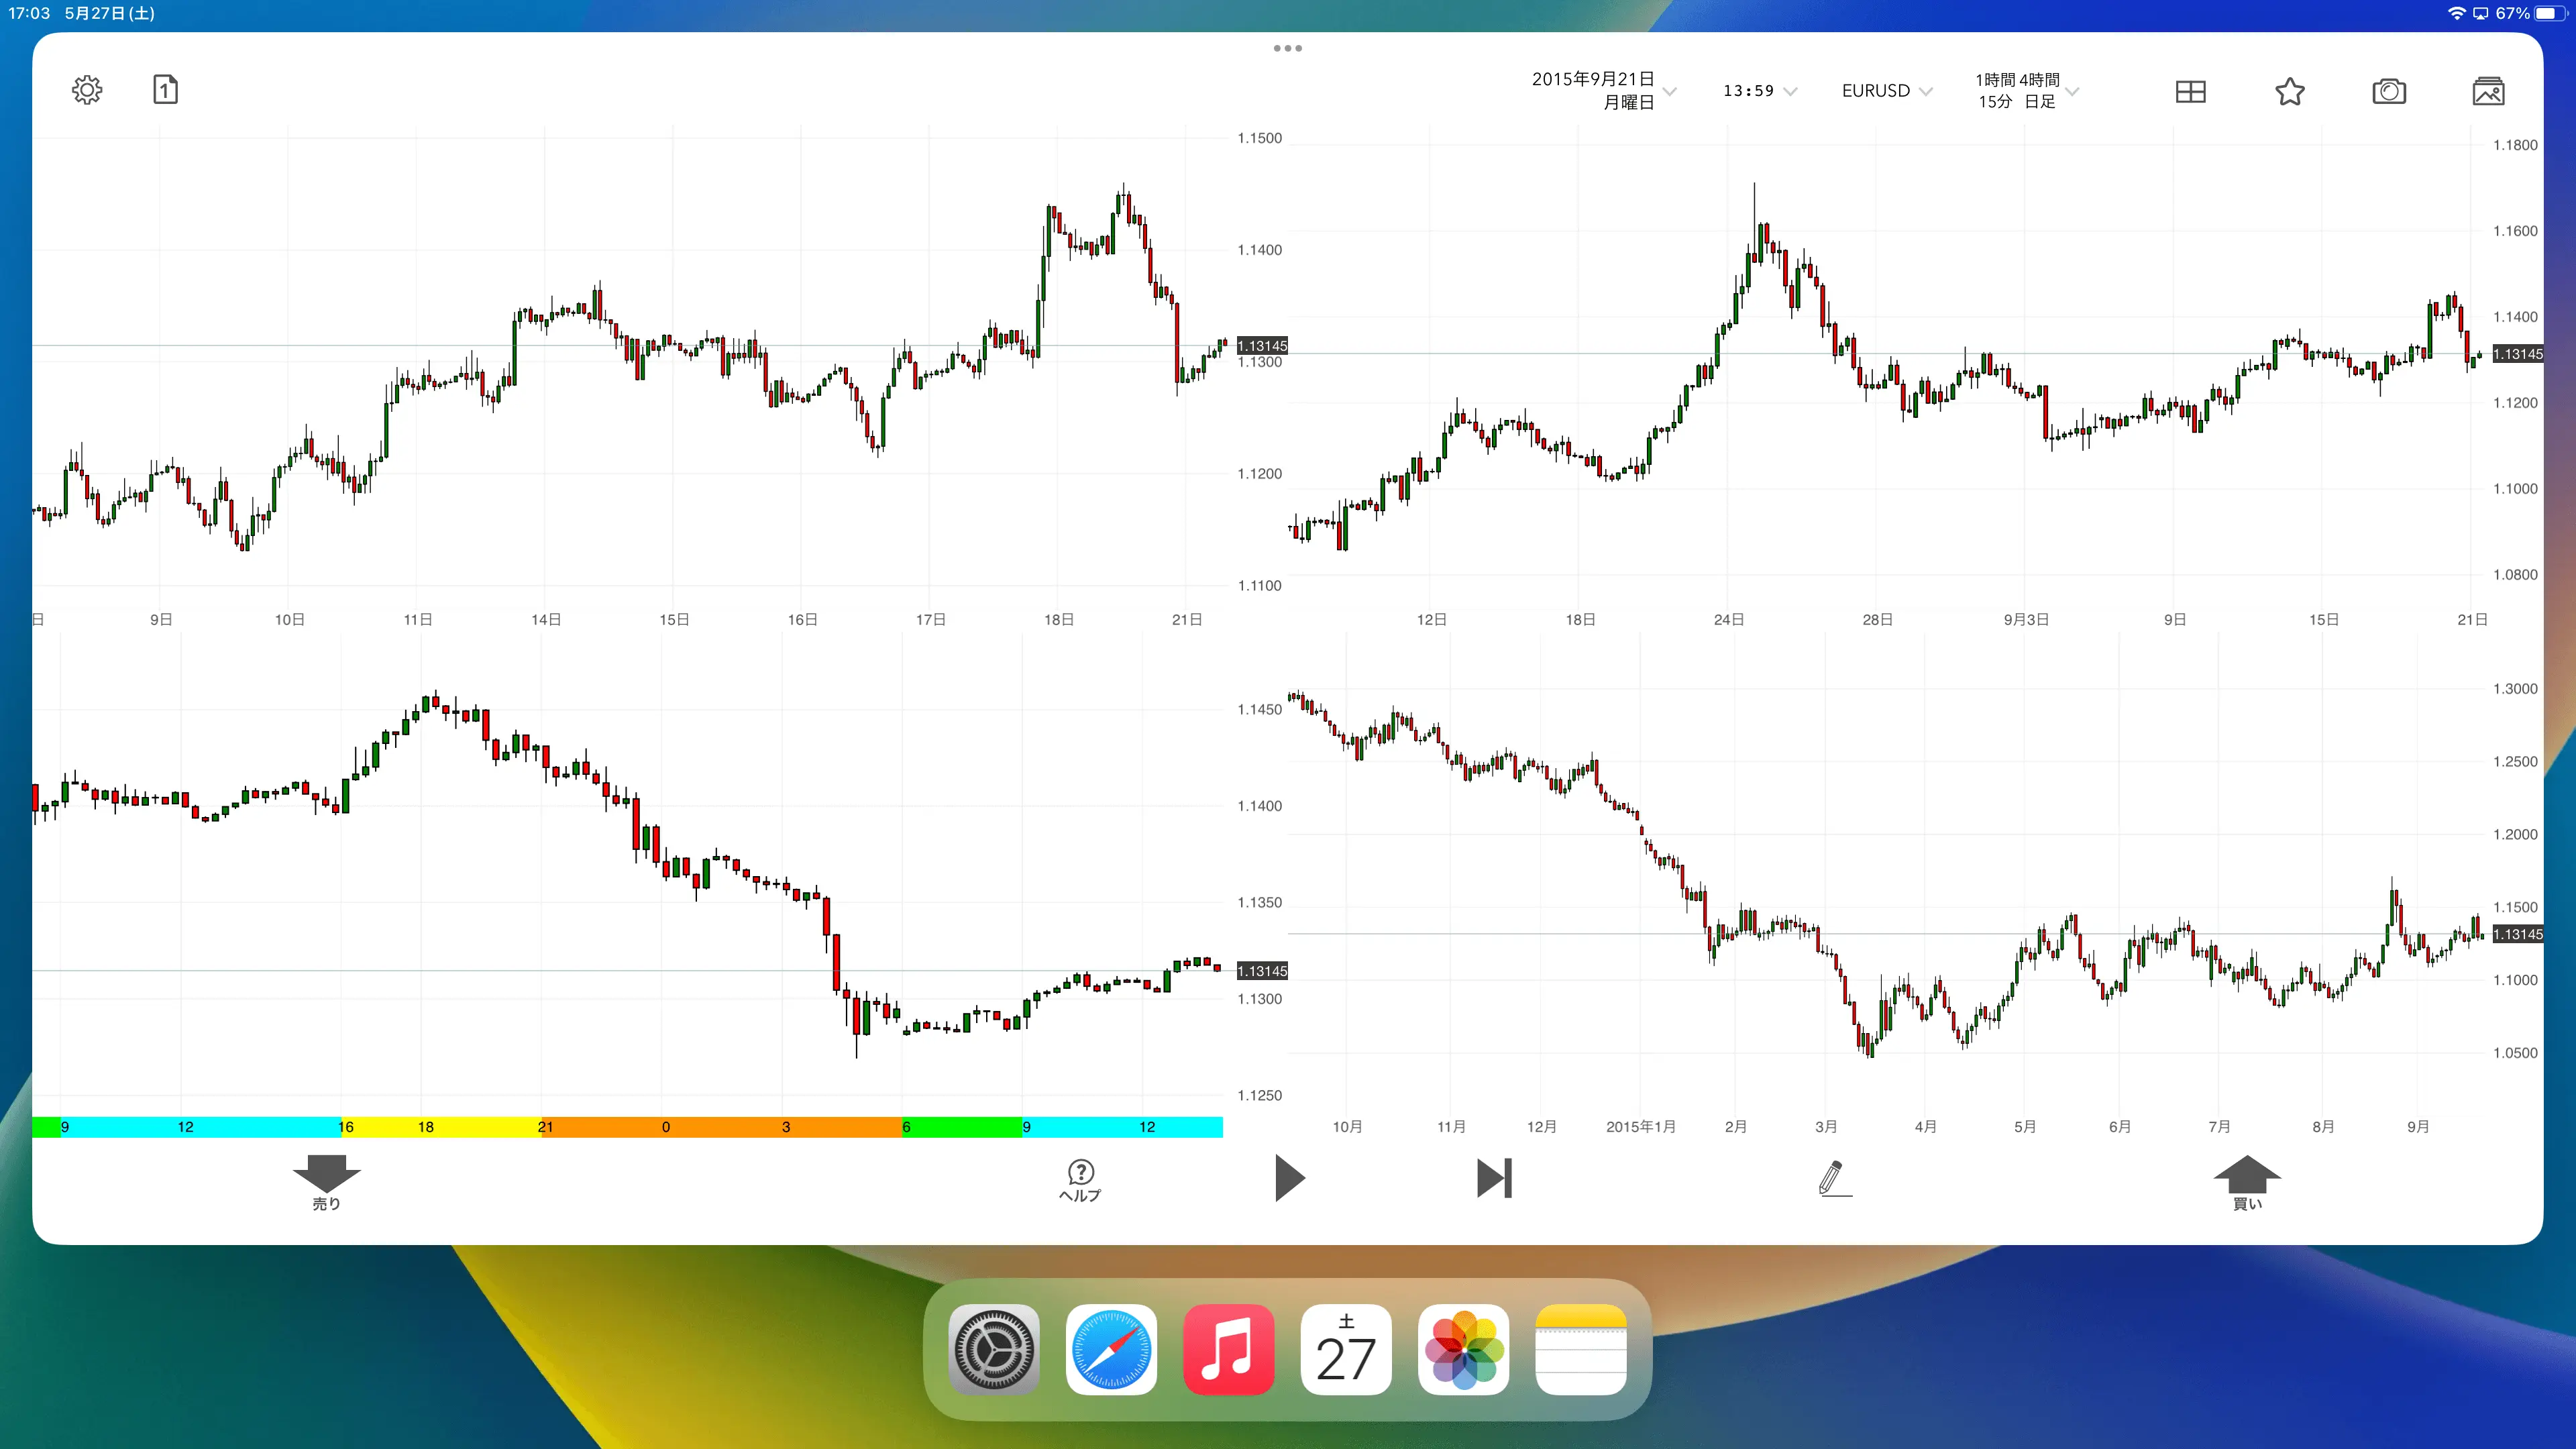Take a chart snapshot with camera icon

coord(2389,91)
